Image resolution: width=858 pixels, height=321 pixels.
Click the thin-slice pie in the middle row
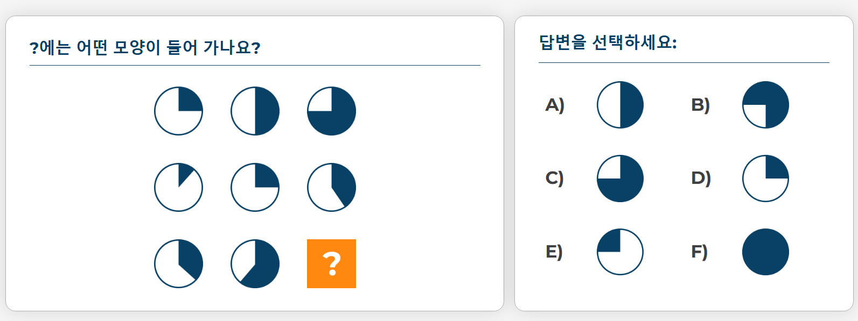coord(178,187)
